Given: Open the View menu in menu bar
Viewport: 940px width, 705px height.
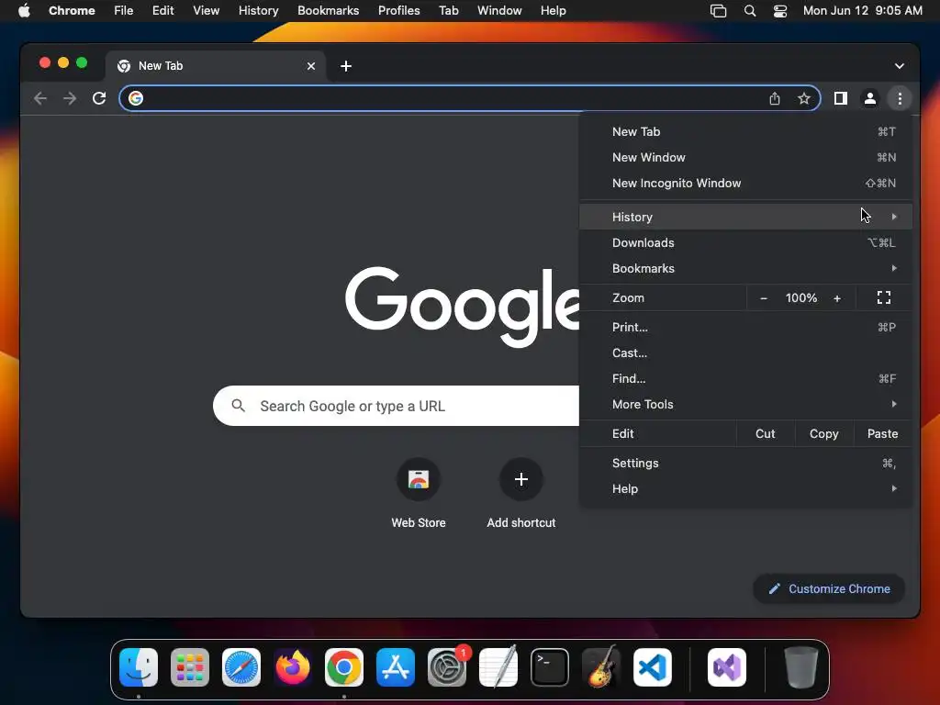Looking at the screenshot, I should (x=206, y=11).
